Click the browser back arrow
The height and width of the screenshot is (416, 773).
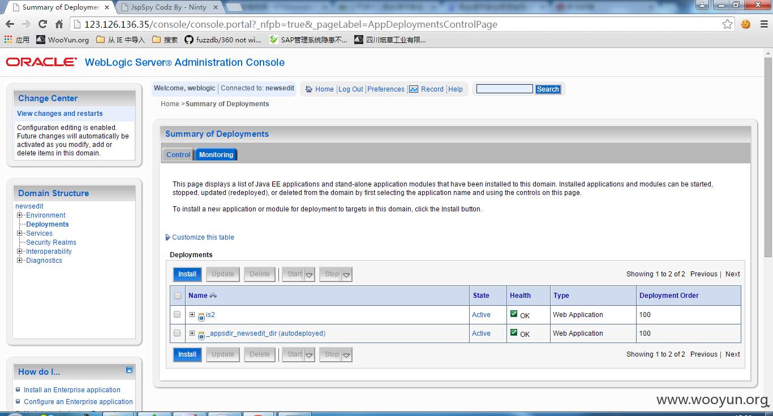10,24
